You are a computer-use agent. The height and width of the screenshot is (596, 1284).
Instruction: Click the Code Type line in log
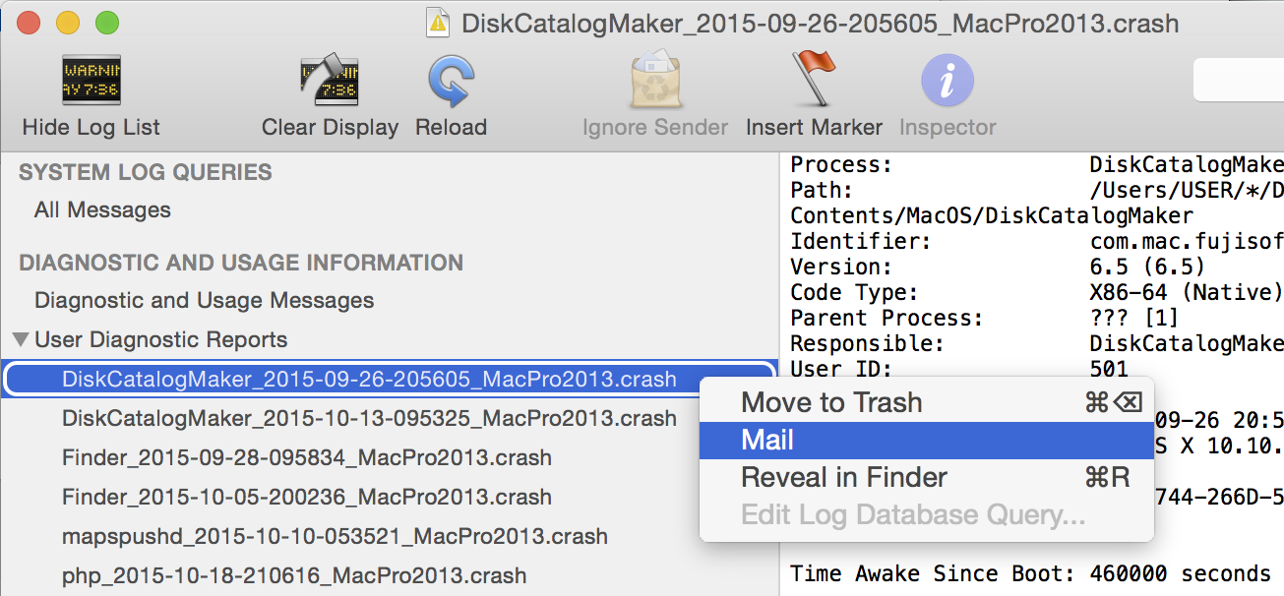[x=1037, y=292]
